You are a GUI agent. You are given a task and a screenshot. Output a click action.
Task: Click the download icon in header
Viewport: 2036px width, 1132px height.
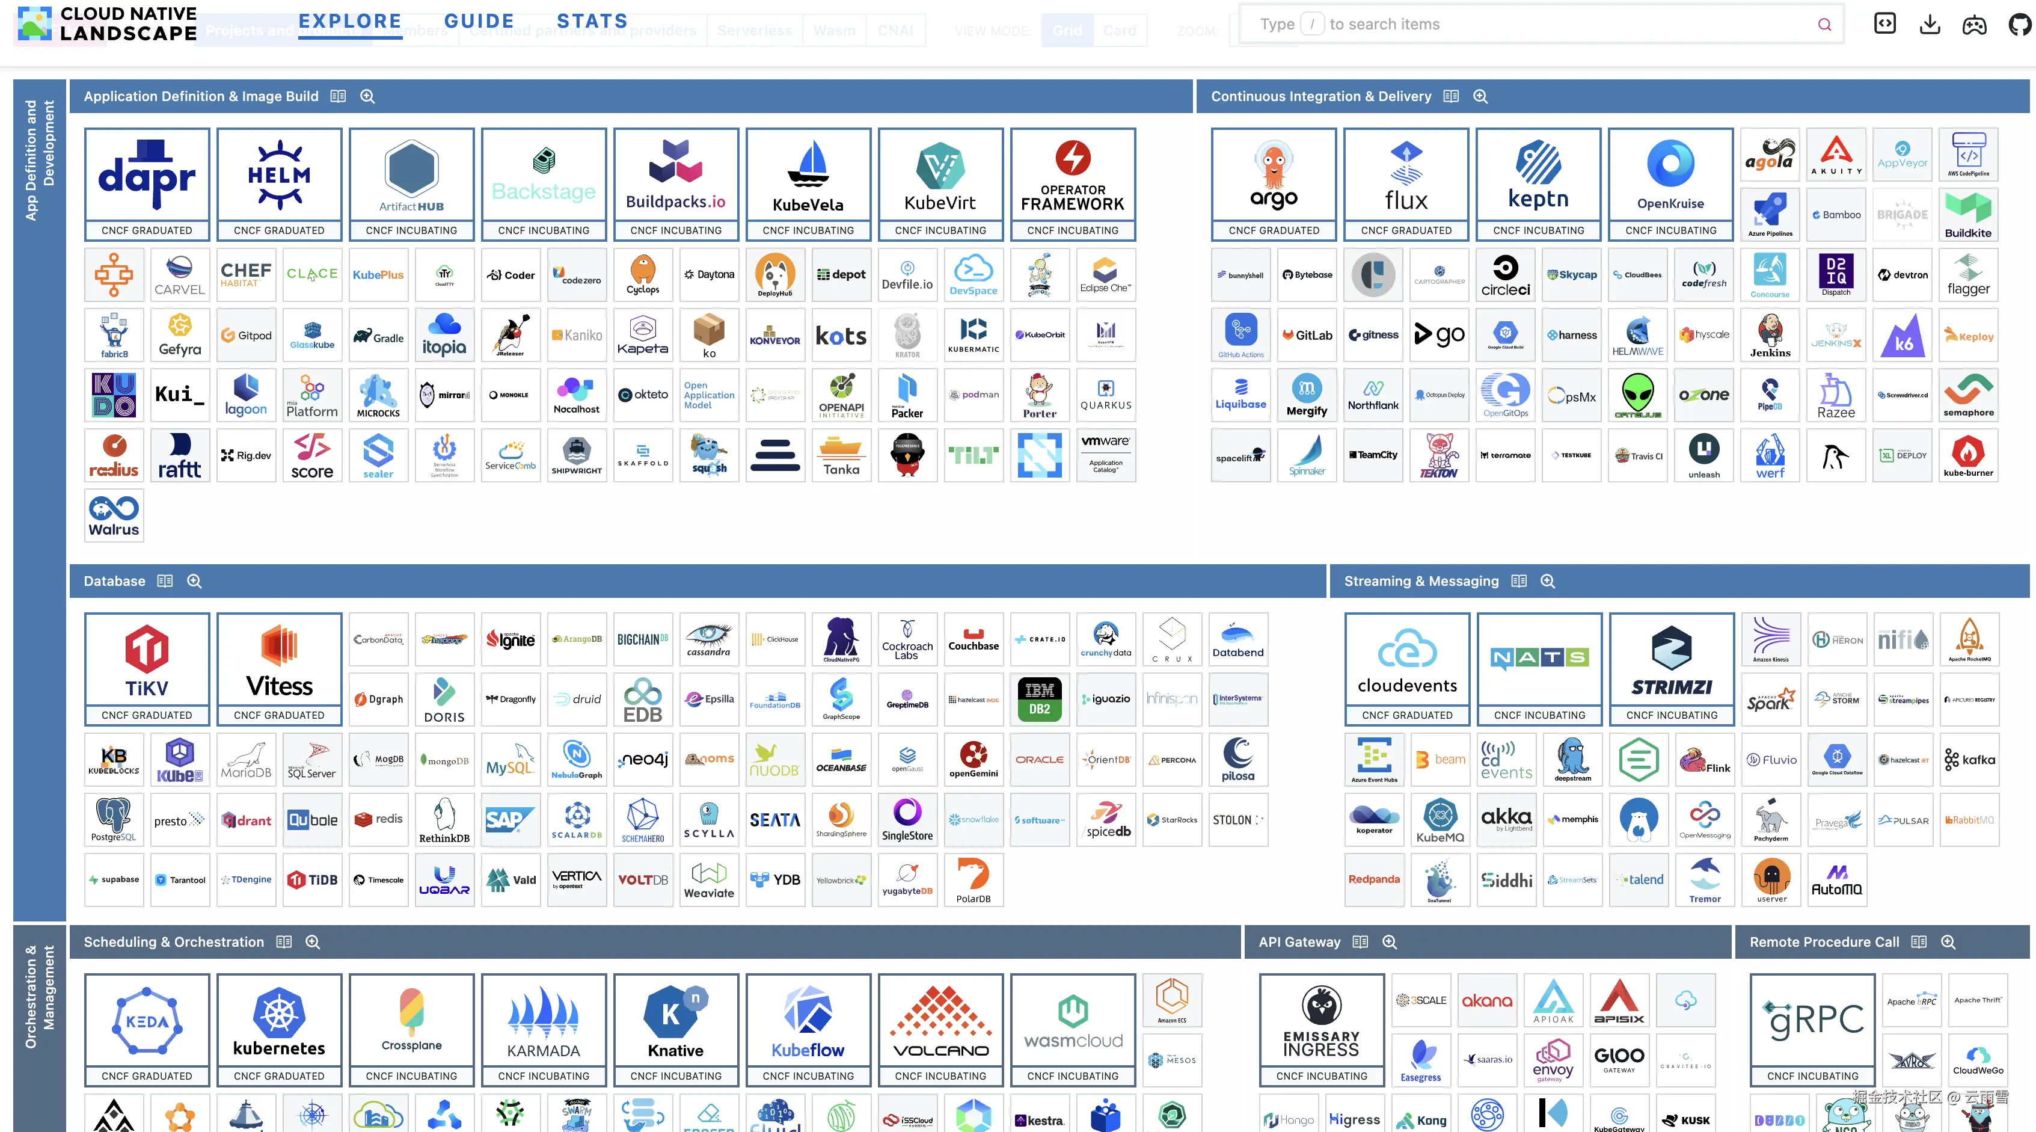pos(1930,23)
